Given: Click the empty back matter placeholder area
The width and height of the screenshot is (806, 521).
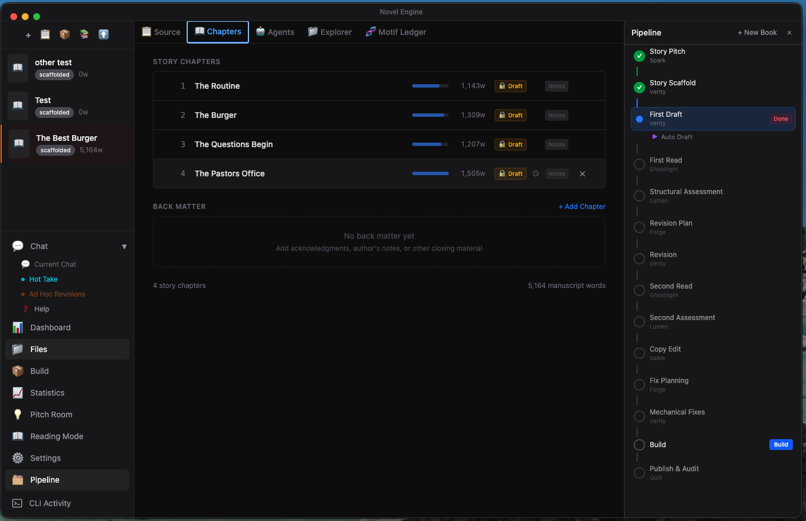Looking at the screenshot, I should click(379, 242).
